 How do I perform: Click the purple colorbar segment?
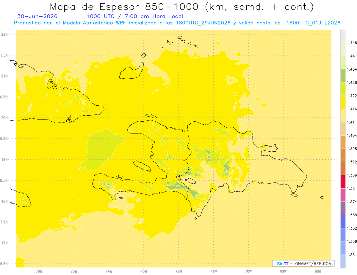[343, 208]
